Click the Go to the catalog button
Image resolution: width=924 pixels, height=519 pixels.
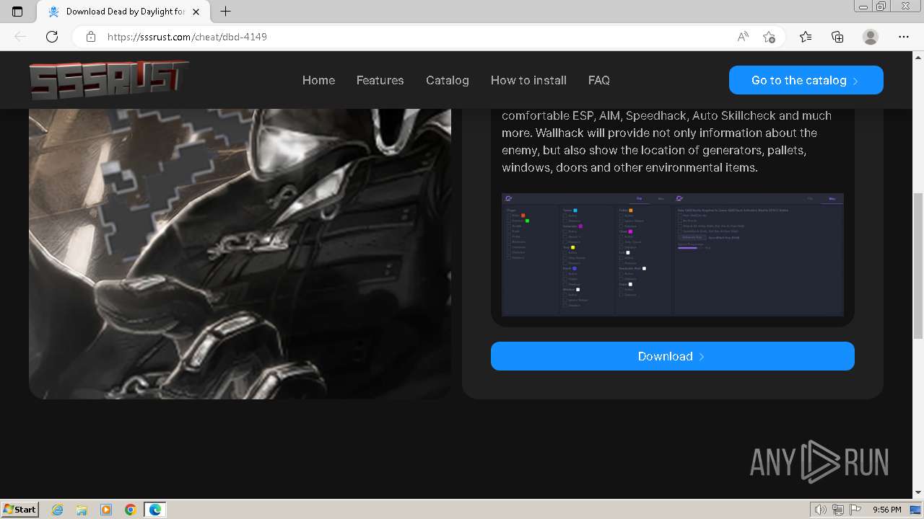click(806, 80)
